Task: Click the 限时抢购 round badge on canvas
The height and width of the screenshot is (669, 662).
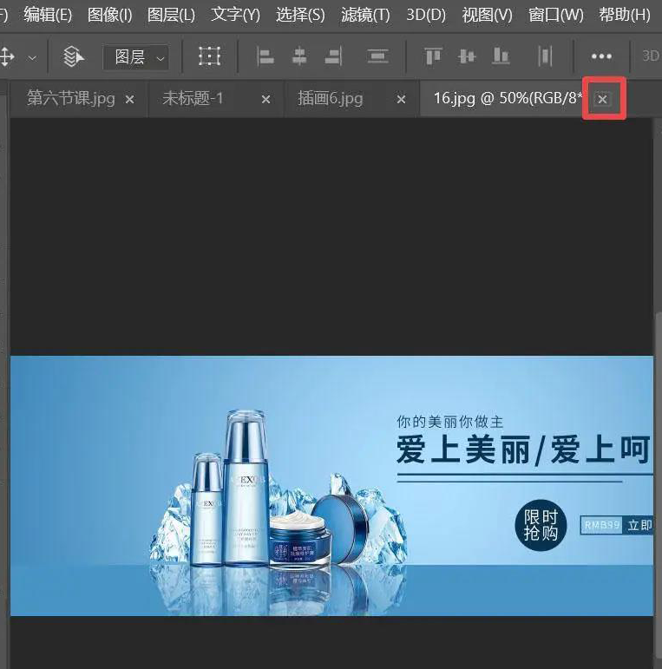Action: [541, 526]
